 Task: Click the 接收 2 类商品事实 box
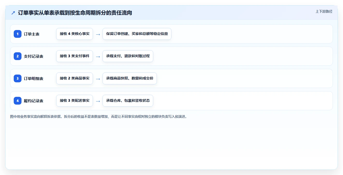(x=75, y=78)
